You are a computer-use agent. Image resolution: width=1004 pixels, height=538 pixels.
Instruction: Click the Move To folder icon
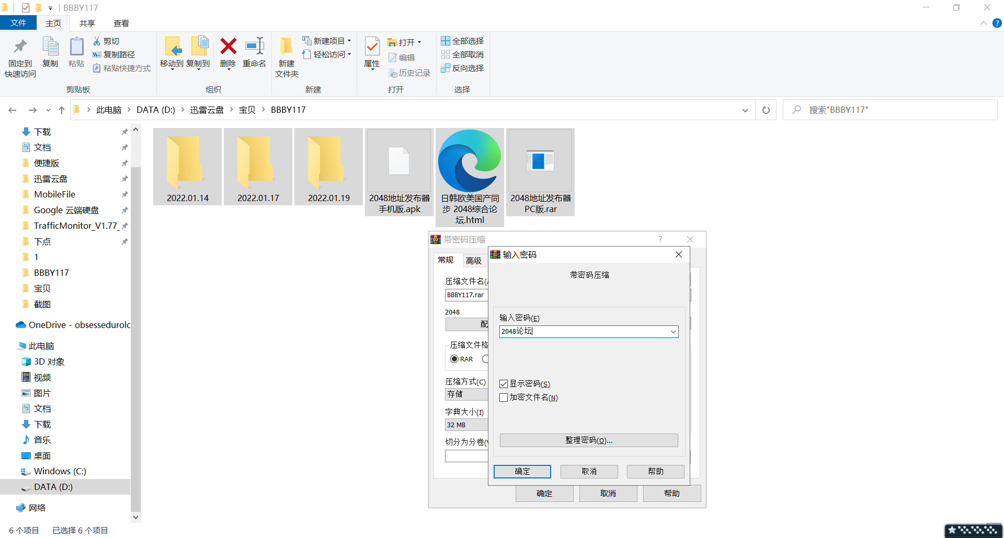pyautogui.click(x=172, y=47)
